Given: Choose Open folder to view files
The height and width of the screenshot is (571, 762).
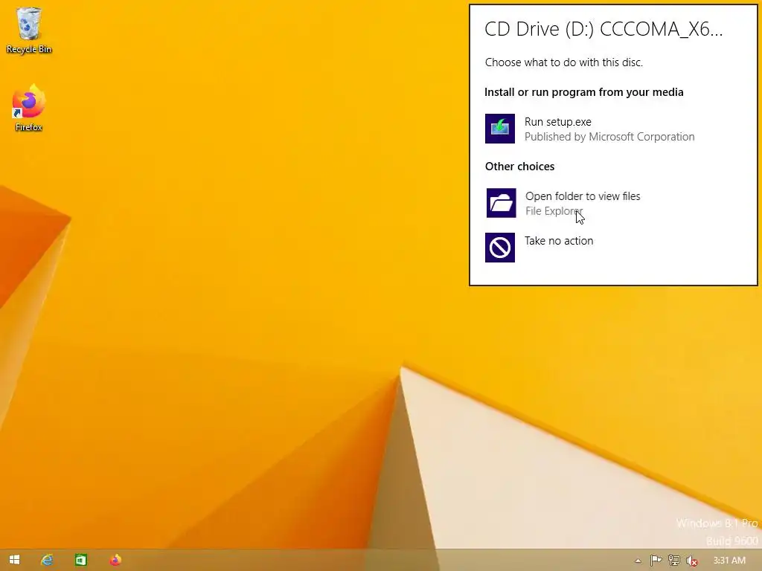Looking at the screenshot, I should 583,196.
